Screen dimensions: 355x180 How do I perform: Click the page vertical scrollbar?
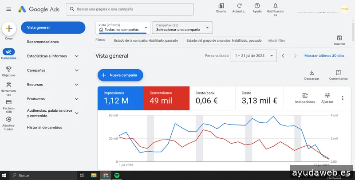353,31
